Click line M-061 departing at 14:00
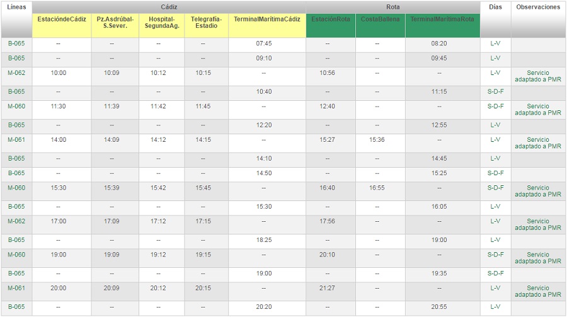 click(16, 140)
